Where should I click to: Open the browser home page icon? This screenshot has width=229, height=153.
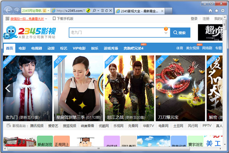pyautogui.click(x=210, y=11)
